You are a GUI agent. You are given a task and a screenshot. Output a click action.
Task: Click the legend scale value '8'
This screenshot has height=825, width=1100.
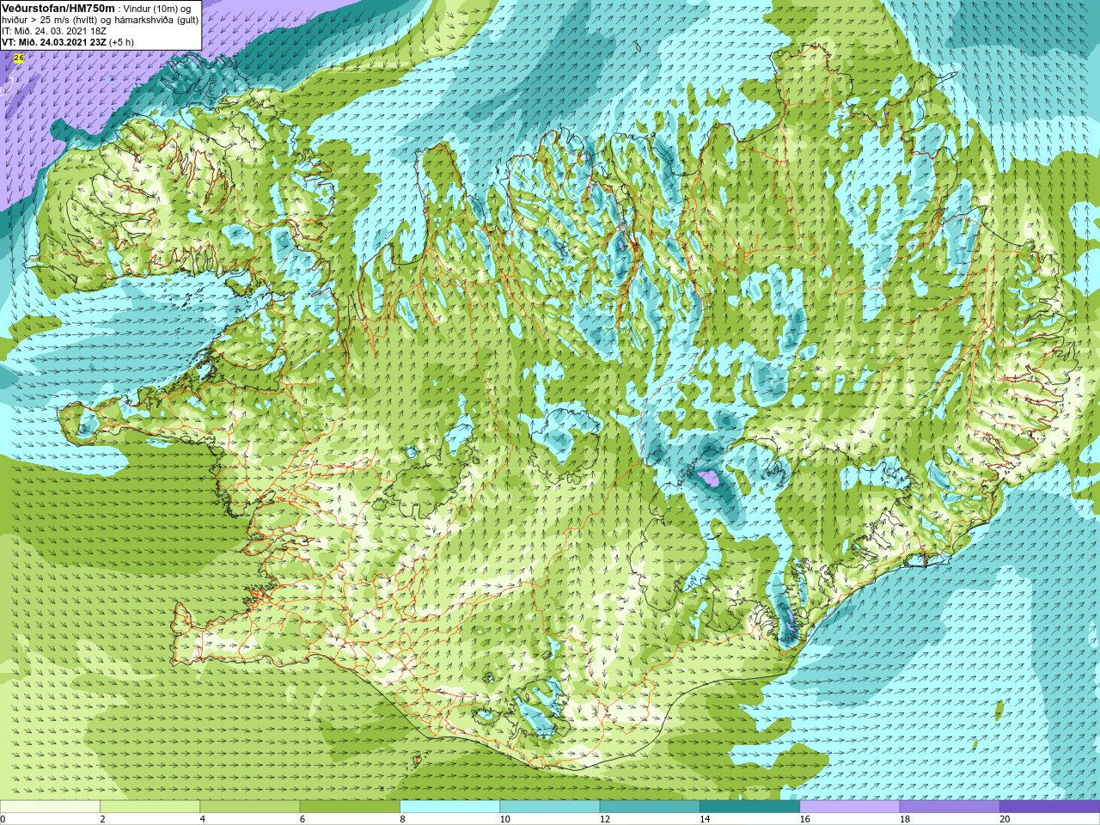402,820
